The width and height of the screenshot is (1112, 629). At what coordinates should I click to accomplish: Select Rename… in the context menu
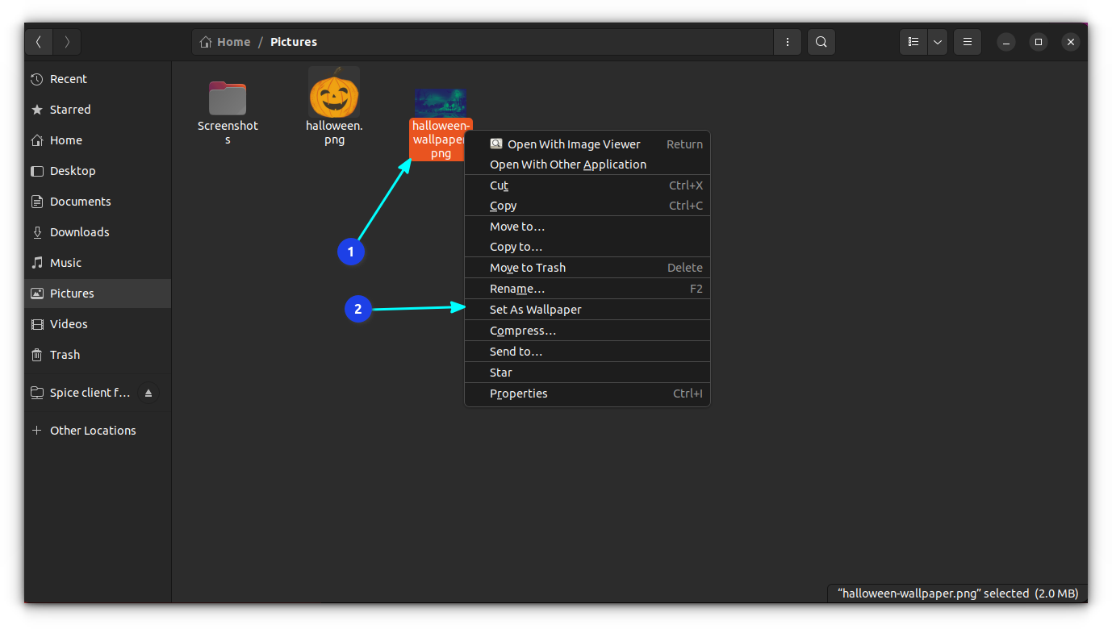pyautogui.click(x=516, y=289)
